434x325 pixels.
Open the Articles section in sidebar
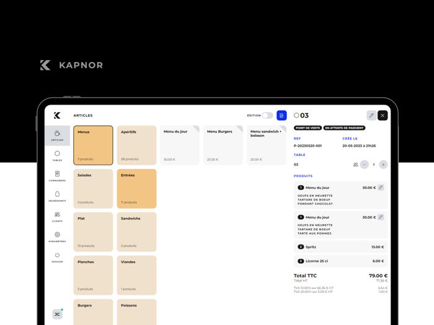point(57,136)
